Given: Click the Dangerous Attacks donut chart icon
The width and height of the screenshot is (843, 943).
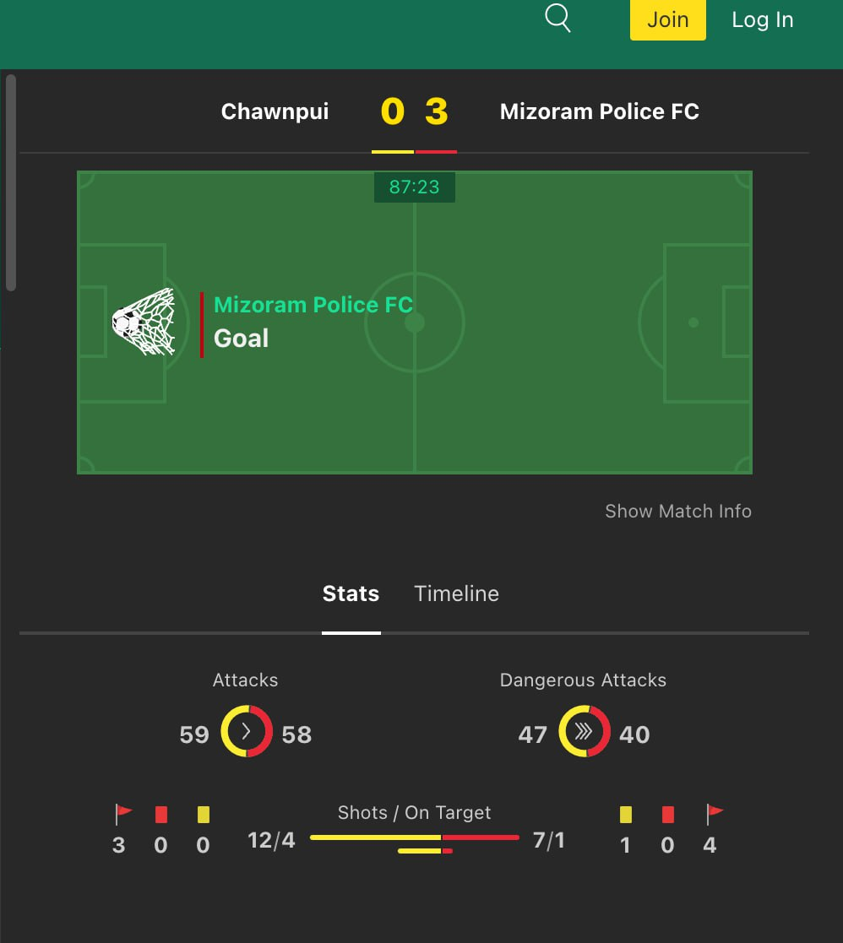Looking at the screenshot, I should pos(584,731).
